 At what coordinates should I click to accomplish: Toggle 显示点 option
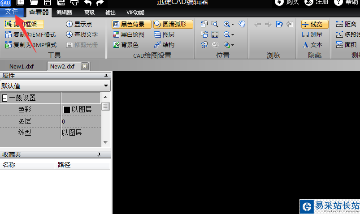tap(79, 24)
